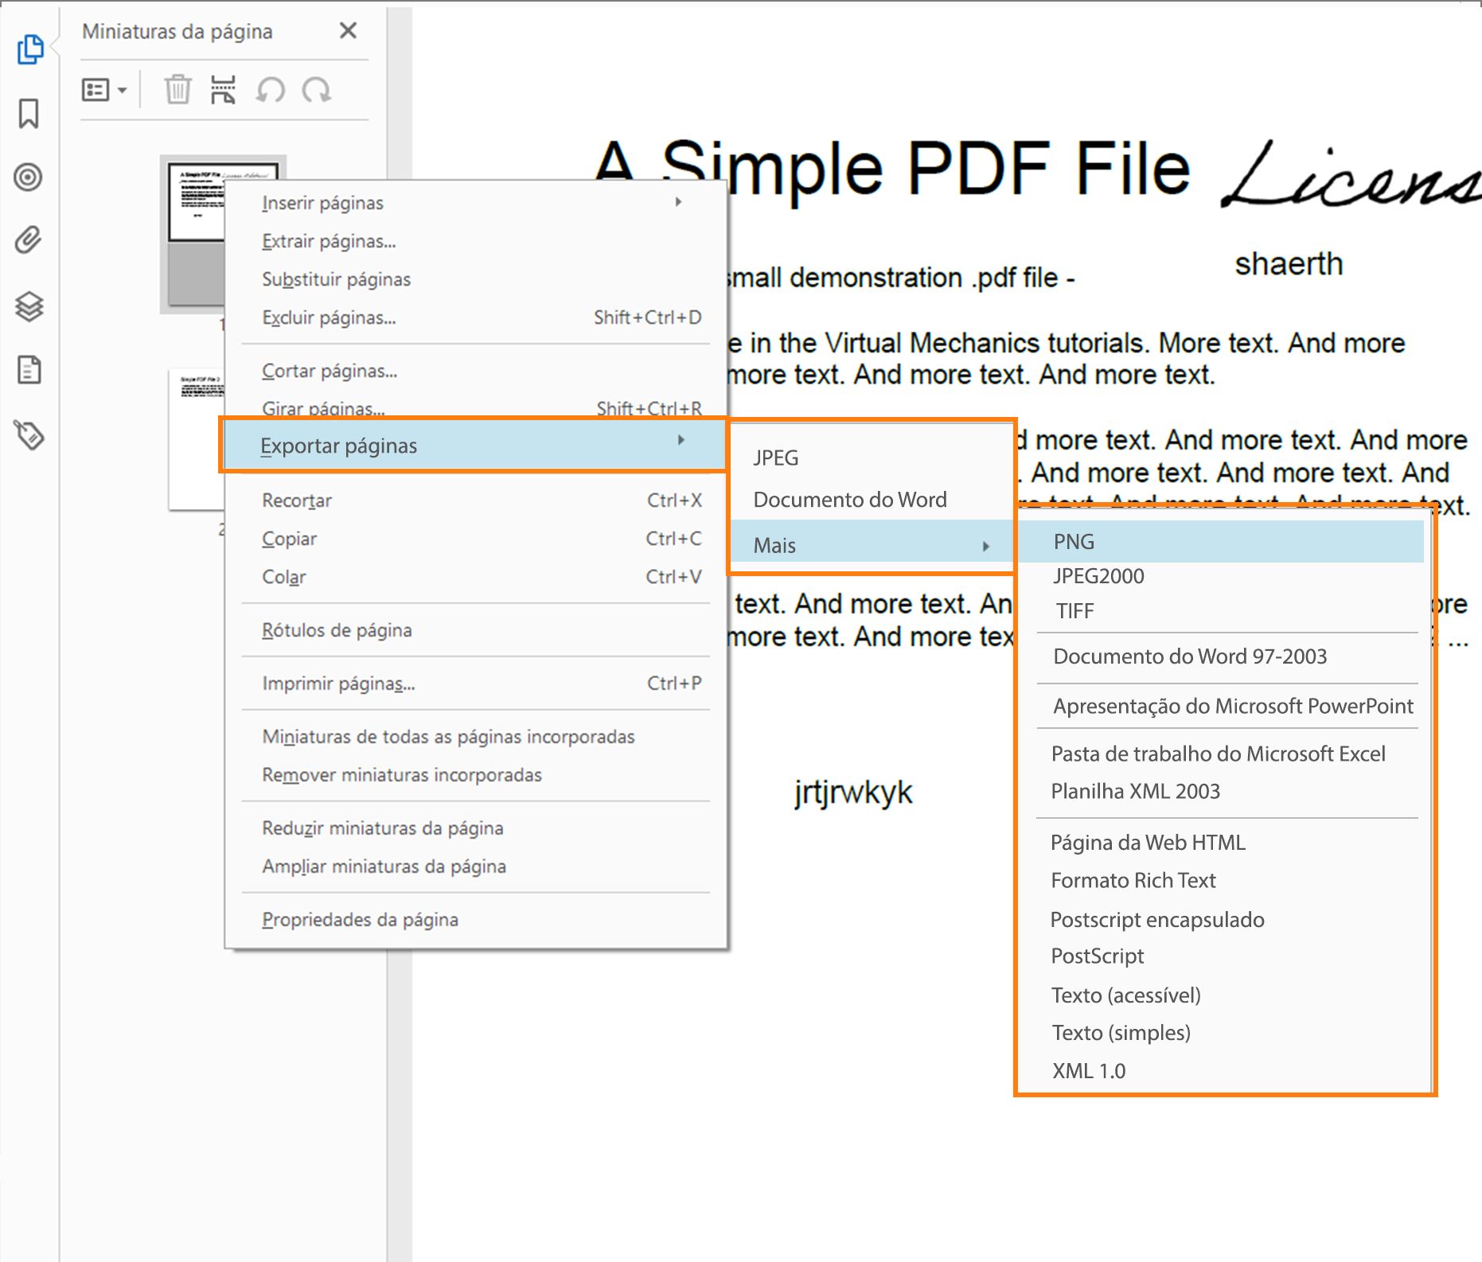
Task: Select Imprimir páginas menu entry
Action: 476,684
